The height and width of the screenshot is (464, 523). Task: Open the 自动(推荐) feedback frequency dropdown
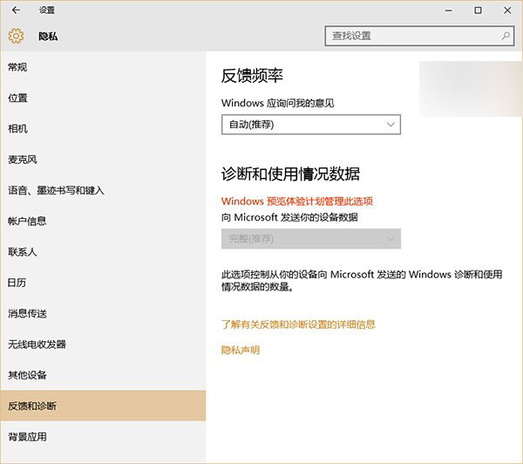click(310, 125)
